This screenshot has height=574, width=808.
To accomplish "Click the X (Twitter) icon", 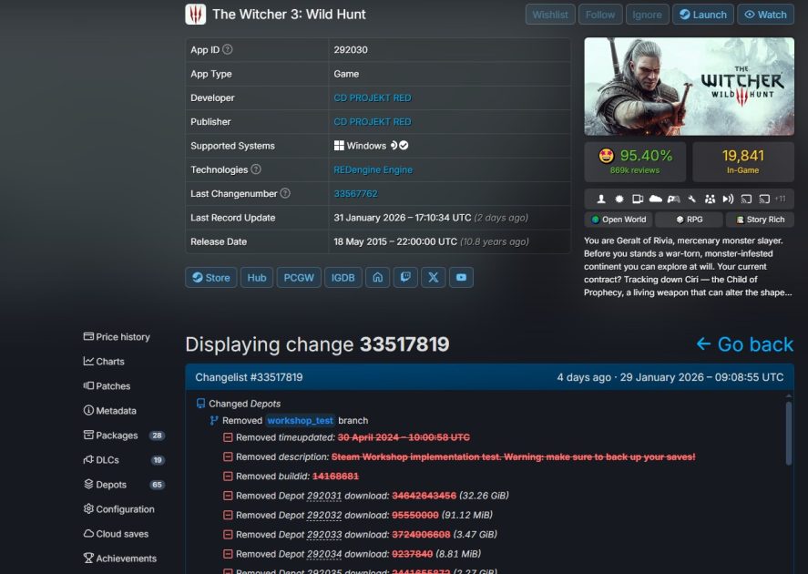I will coord(433,277).
